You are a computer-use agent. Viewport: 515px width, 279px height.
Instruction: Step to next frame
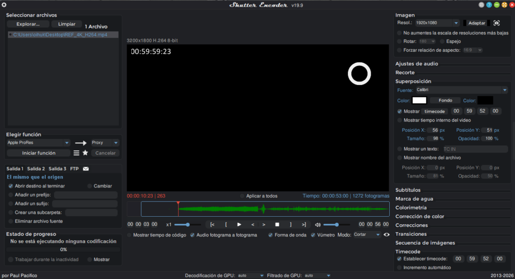264,225
